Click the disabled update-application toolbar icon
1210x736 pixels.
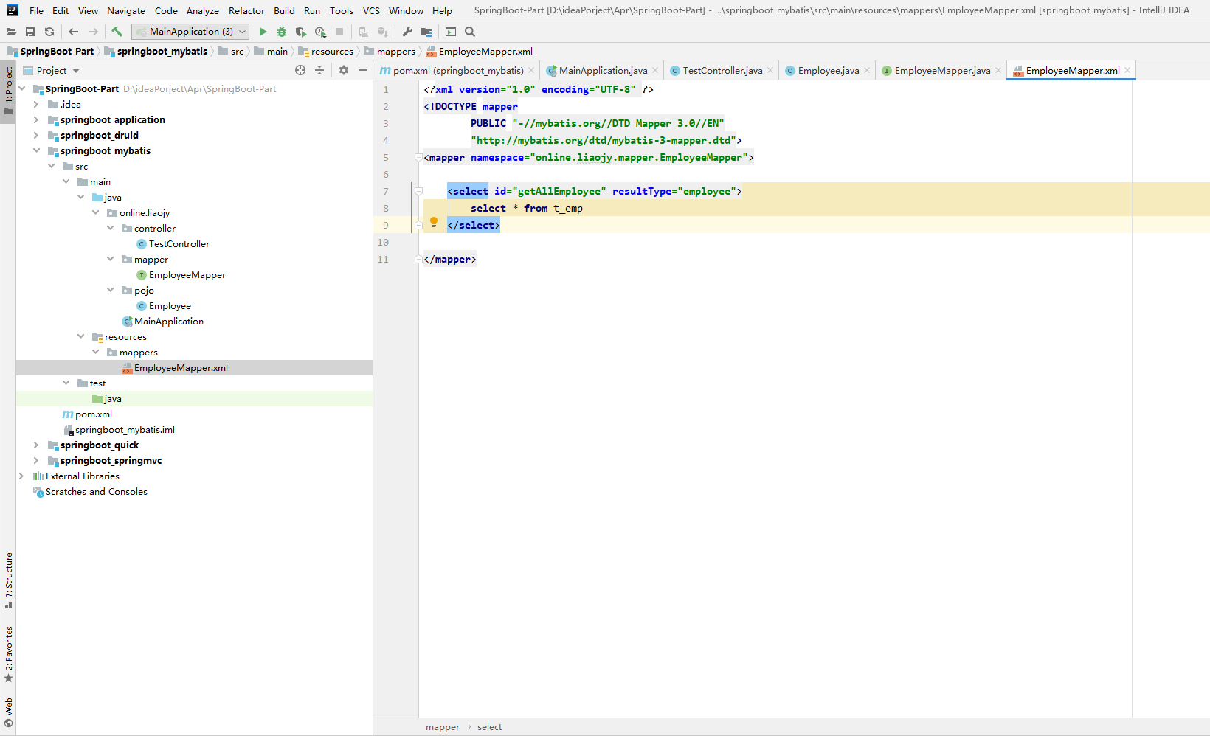[363, 32]
